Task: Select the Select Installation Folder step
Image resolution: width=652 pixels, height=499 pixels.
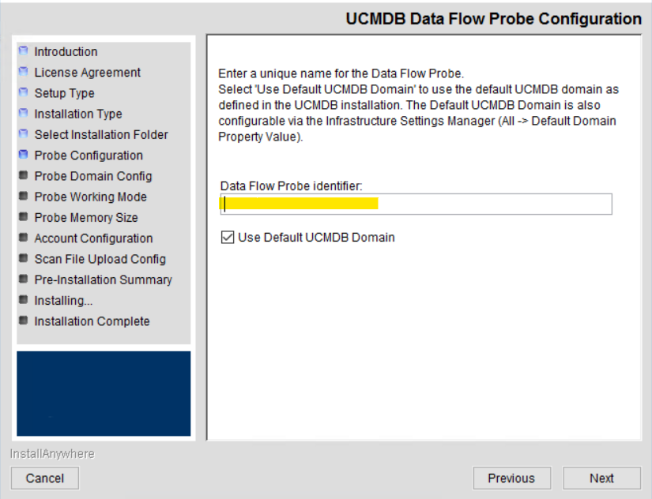Action: click(x=24, y=134)
